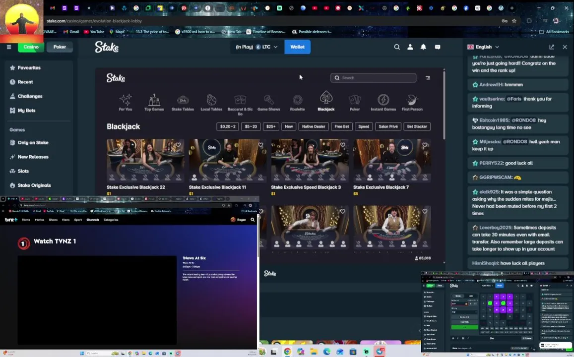
Task: Open the Instant Games category
Action: coord(383,103)
